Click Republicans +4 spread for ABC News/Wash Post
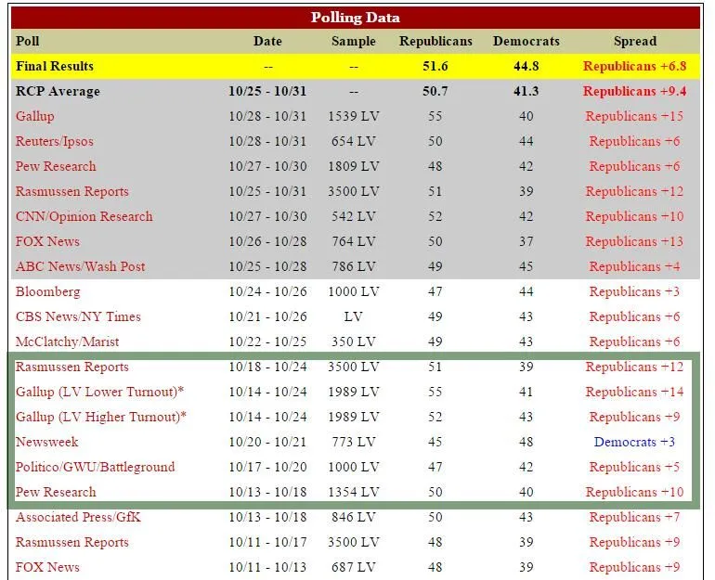The width and height of the screenshot is (715, 580). (634, 266)
